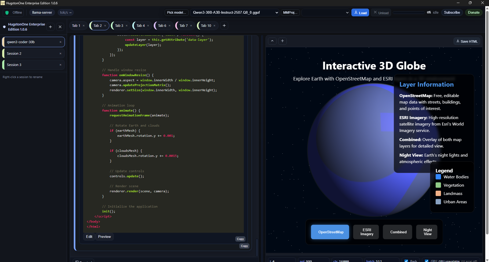Close the sidebar with the X icon
489x262 pixels.
pyautogui.click(x=60, y=27)
